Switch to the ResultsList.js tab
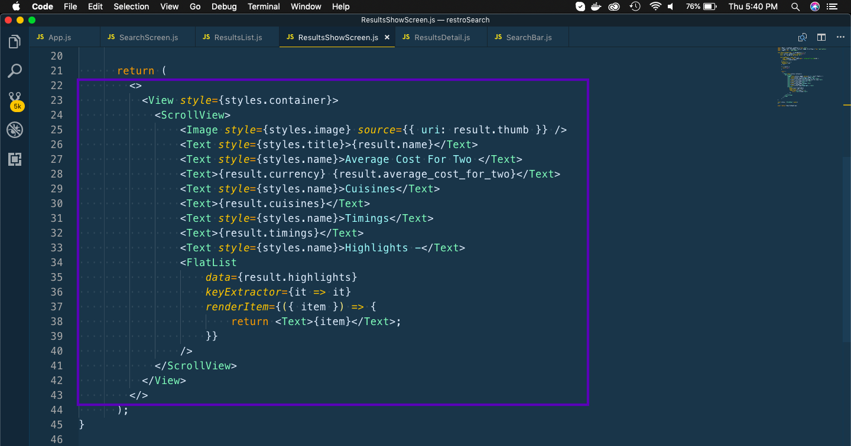The image size is (851, 446). tap(238, 37)
